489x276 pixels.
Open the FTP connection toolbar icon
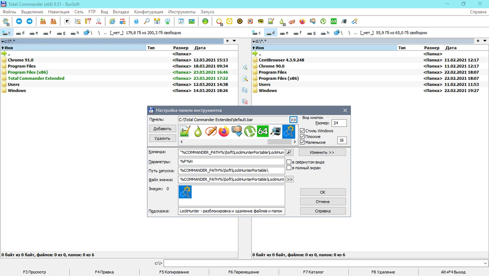tap(123, 21)
